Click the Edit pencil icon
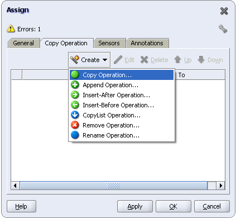Screen dimensions: 236x218 click(118, 60)
